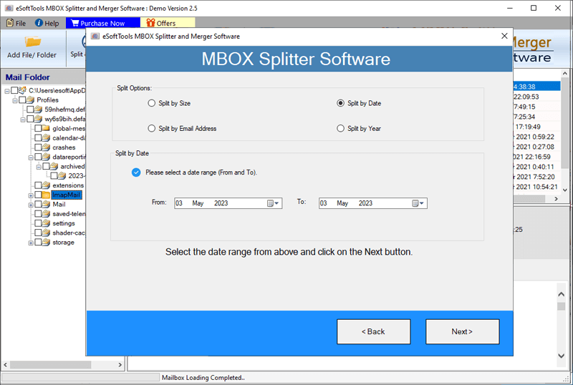This screenshot has width=573, height=385.
Task: Expand the Mail tree node
Action: [31, 205]
